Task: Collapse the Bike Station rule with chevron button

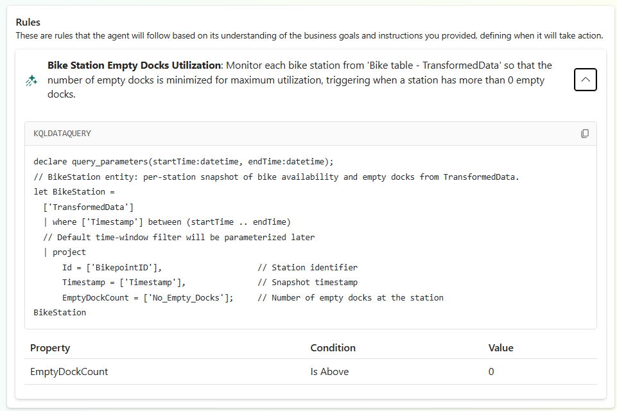Action: pos(585,80)
